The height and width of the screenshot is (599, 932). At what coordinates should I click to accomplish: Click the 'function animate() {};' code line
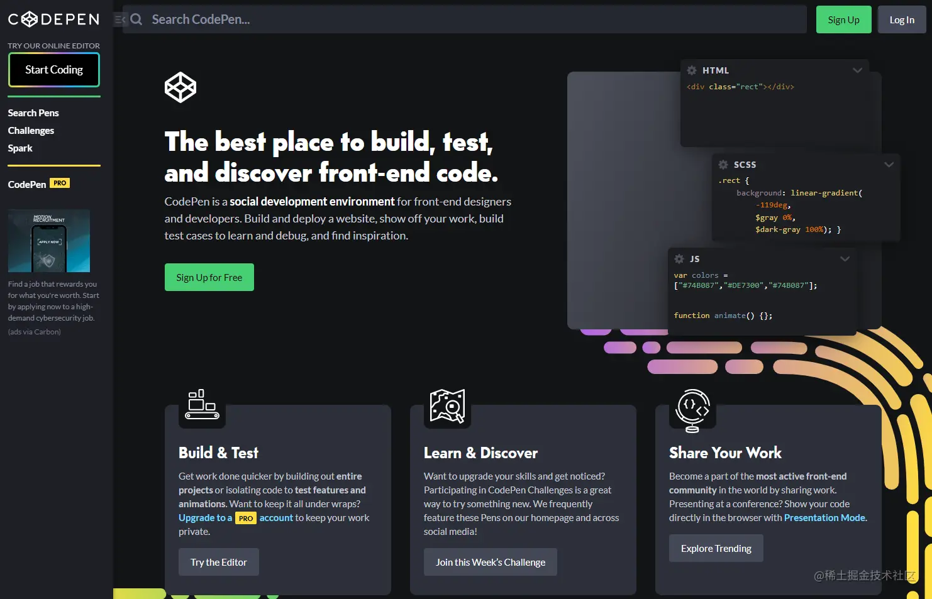click(x=723, y=316)
